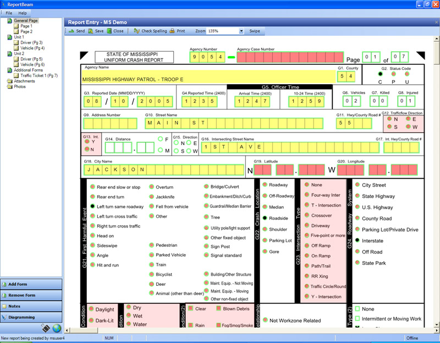Choose County Road roadway system
Image resolution: width=440 pixels, height=343 pixels.
click(357, 218)
